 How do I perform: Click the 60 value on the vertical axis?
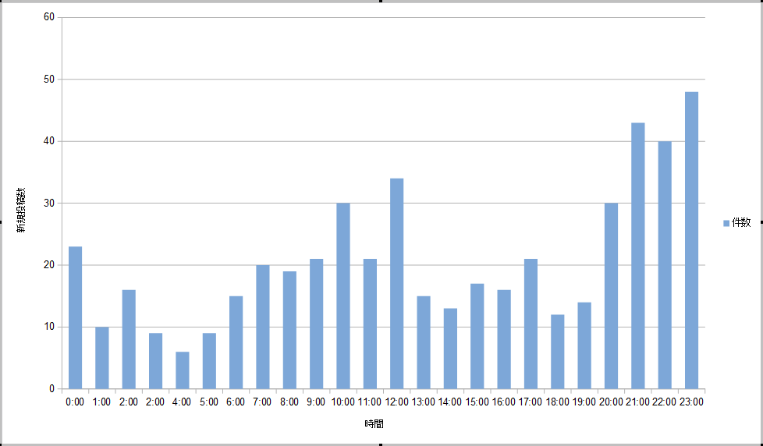(x=49, y=17)
